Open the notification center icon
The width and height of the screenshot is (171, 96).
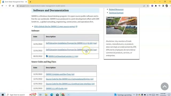[169, 95]
